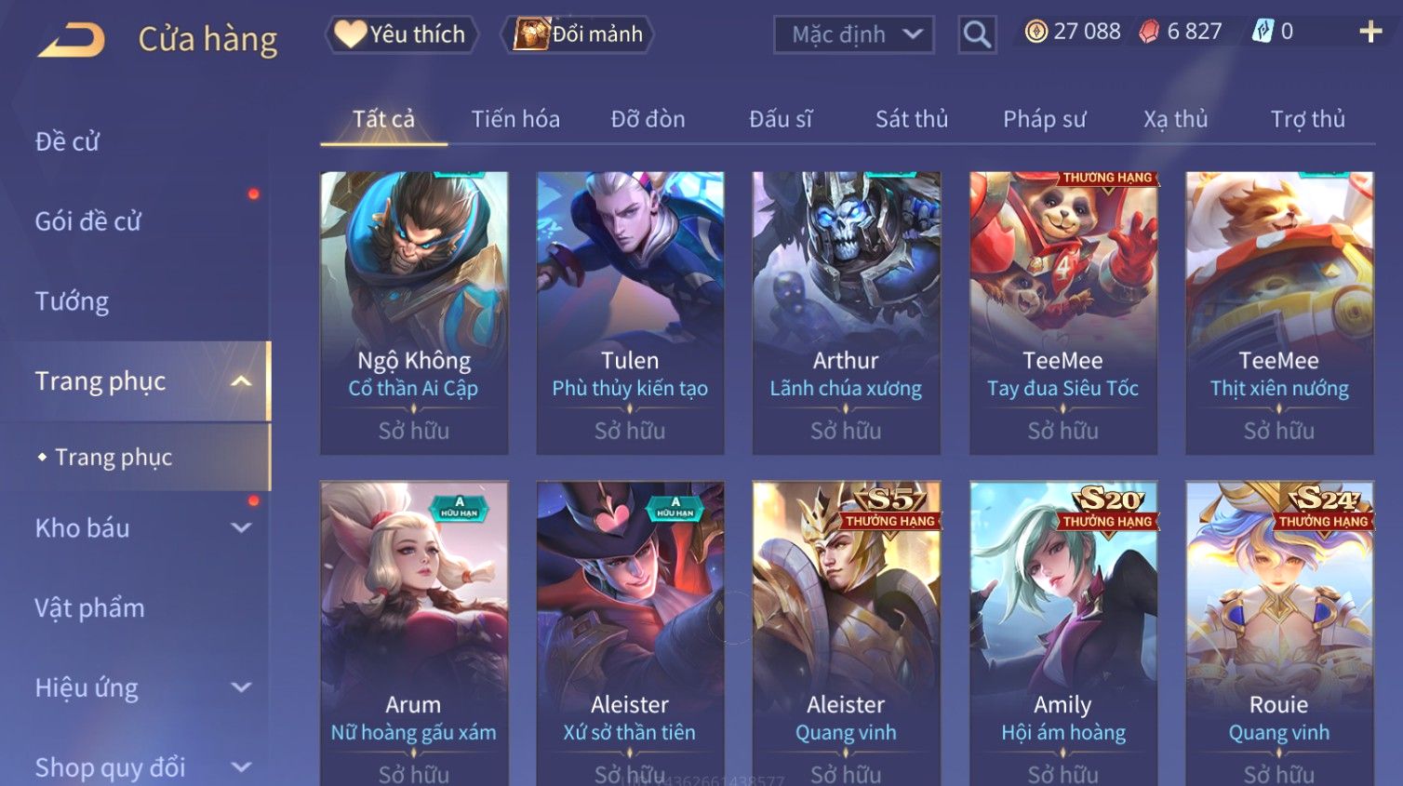Expand the Hiệu ứng sidebar section
Image resolution: width=1403 pixels, height=786 pixels.
pos(241,687)
